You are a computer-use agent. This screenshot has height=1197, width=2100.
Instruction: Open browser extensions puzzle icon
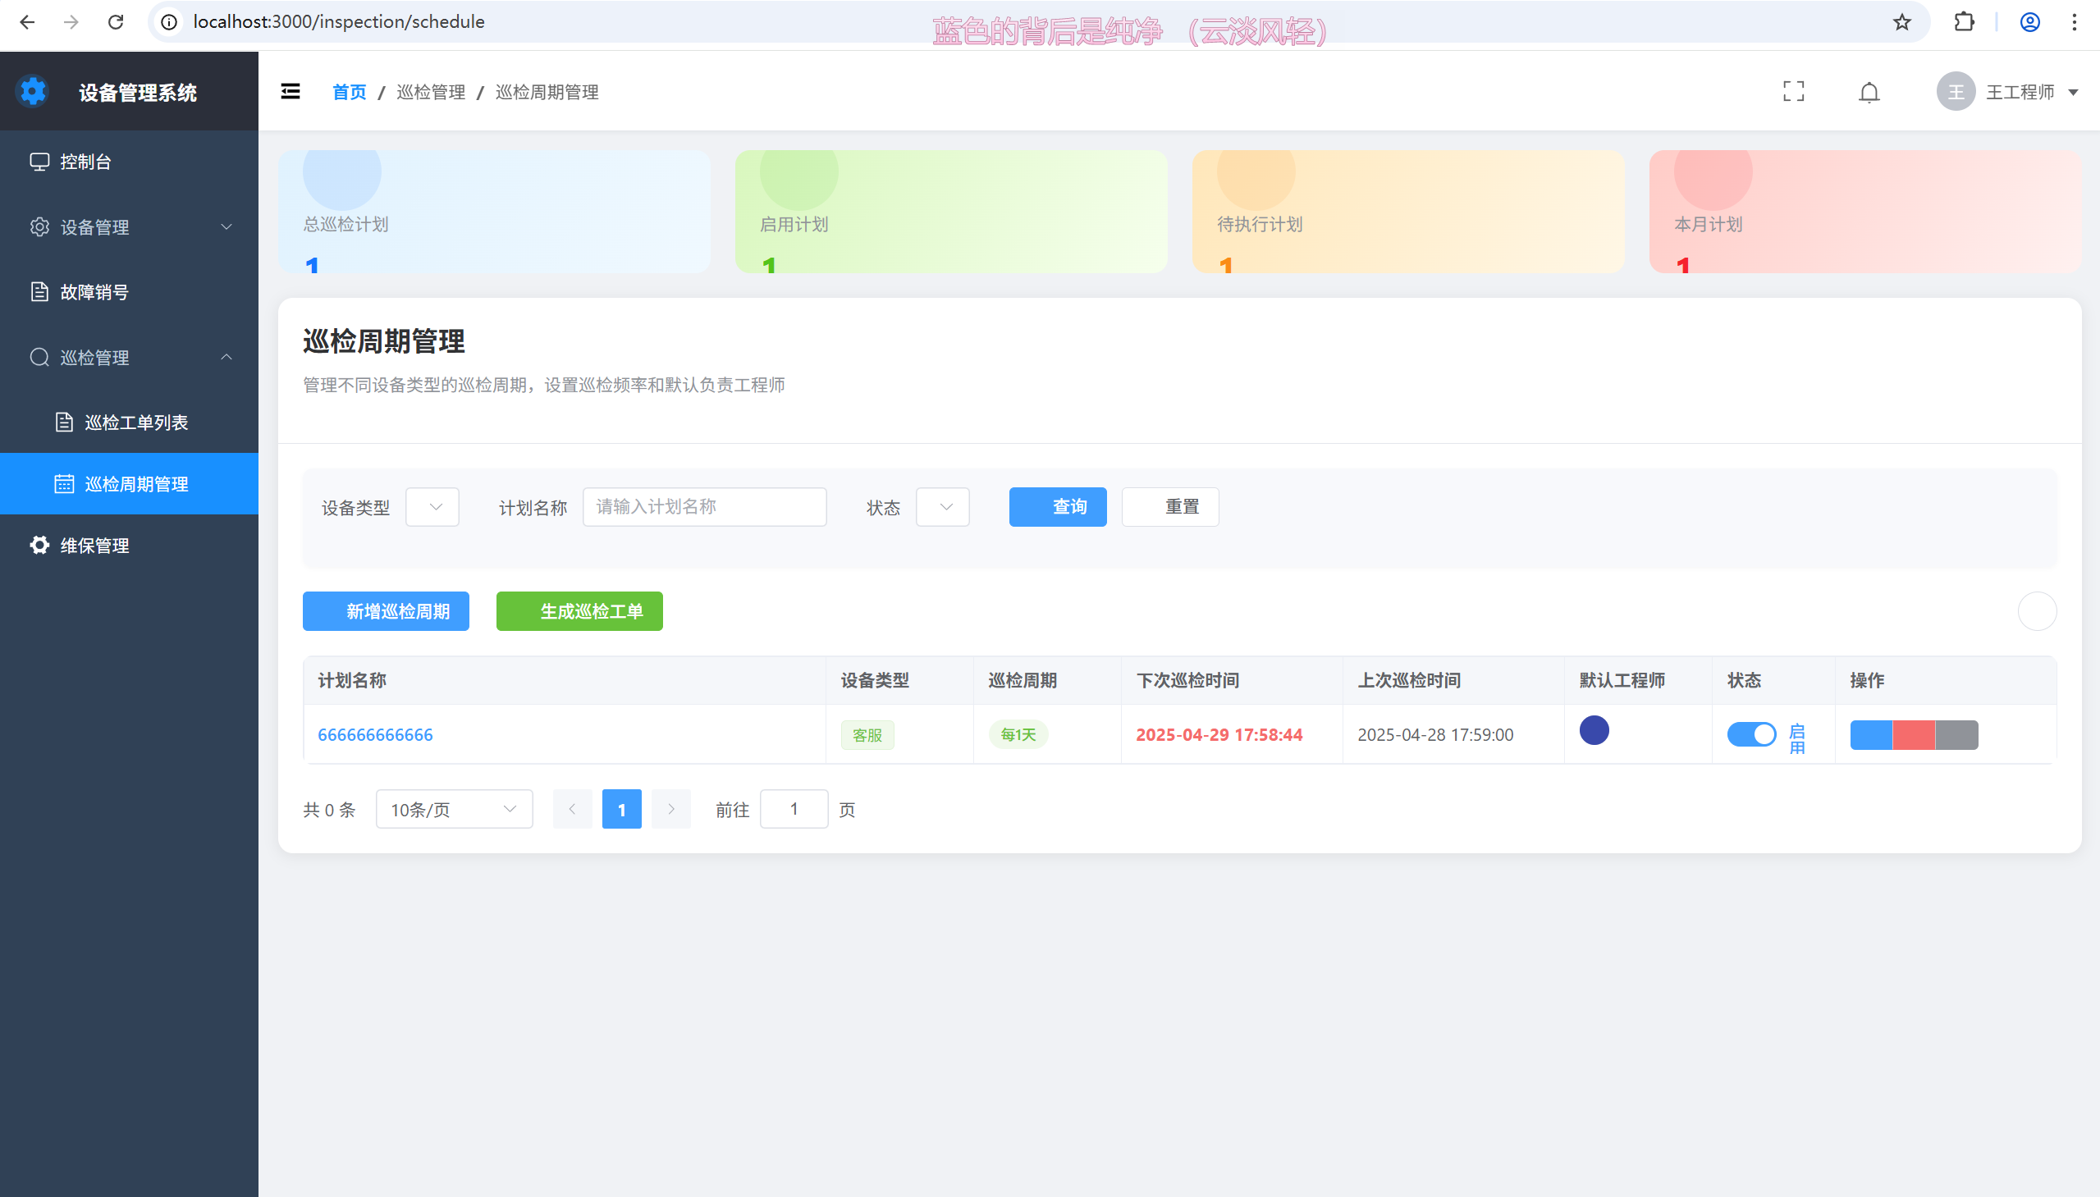coord(1964,22)
